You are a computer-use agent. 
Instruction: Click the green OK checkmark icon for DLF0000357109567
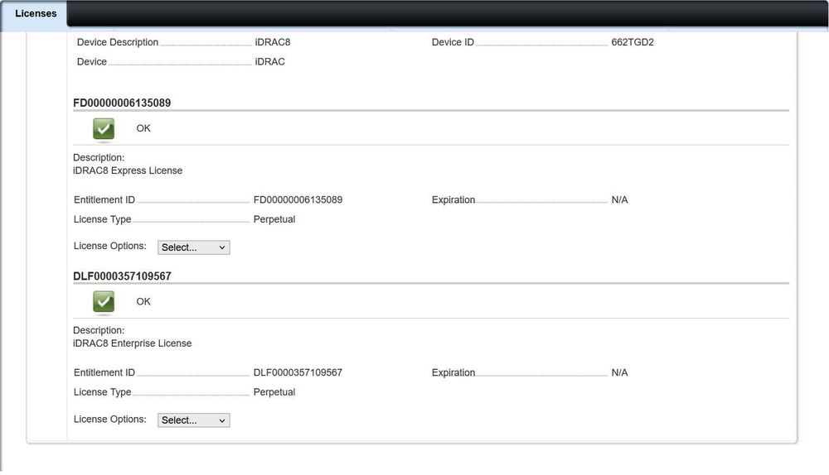tap(104, 302)
